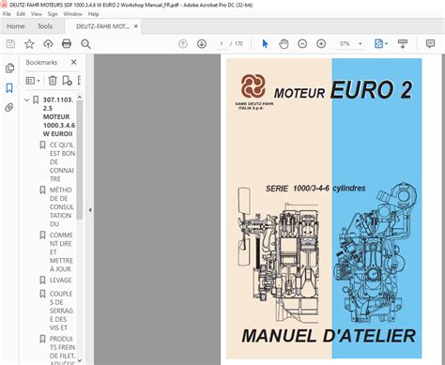Click the Save file icon

coord(10,44)
